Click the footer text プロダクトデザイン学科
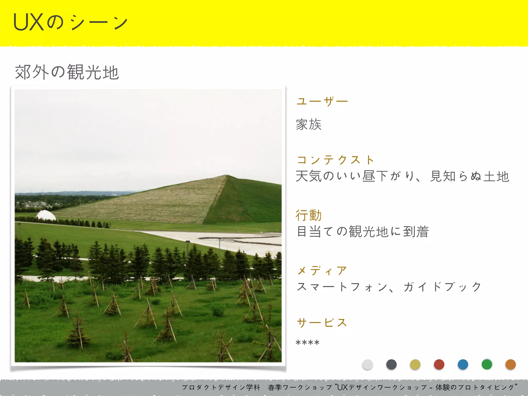Viewport: 528px width, 396px height. coord(221,387)
